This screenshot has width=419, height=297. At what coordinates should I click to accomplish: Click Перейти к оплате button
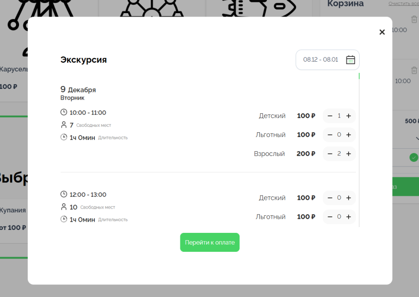[209, 243]
